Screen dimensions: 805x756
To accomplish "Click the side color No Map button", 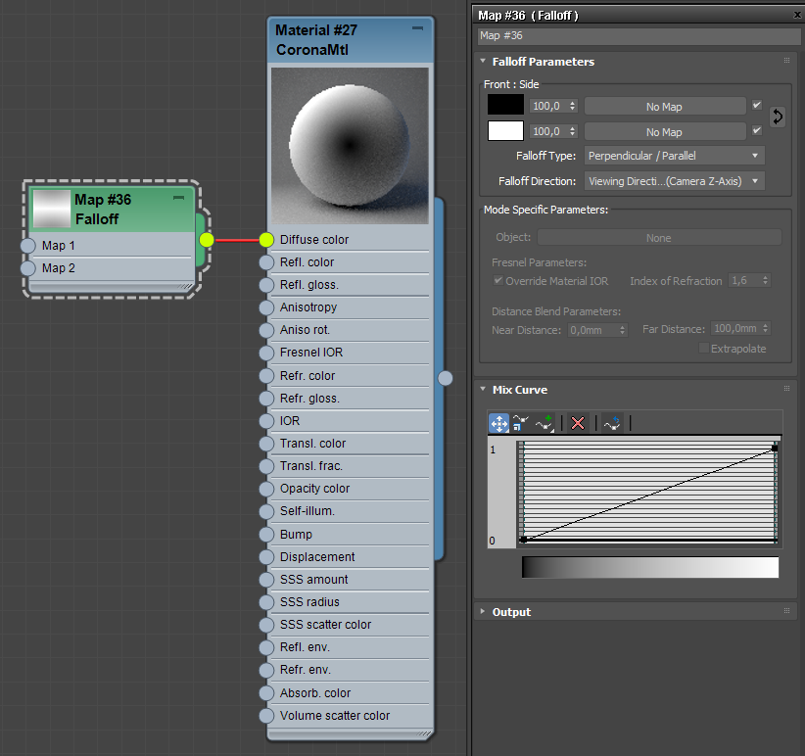I will (x=665, y=131).
